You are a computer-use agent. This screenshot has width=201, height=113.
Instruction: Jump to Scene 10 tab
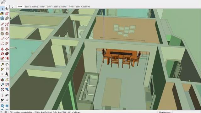click(87, 7)
